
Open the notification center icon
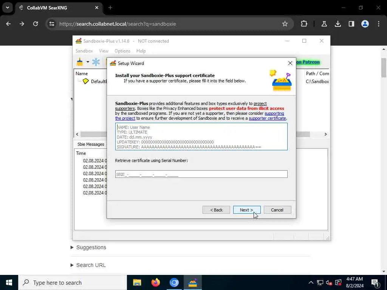pos(375,282)
